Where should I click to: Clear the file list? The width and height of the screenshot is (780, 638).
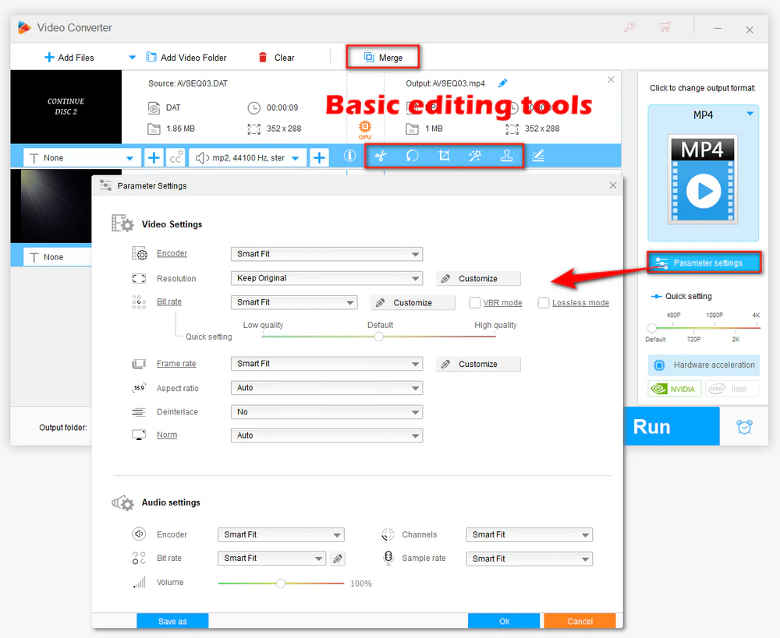[276, 58]
